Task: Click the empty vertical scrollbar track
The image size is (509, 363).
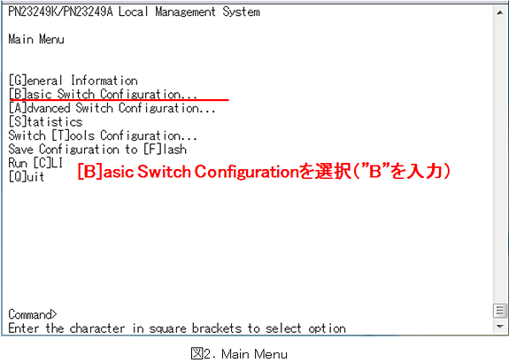Action: pyautogui.click(x=499, y=161)
